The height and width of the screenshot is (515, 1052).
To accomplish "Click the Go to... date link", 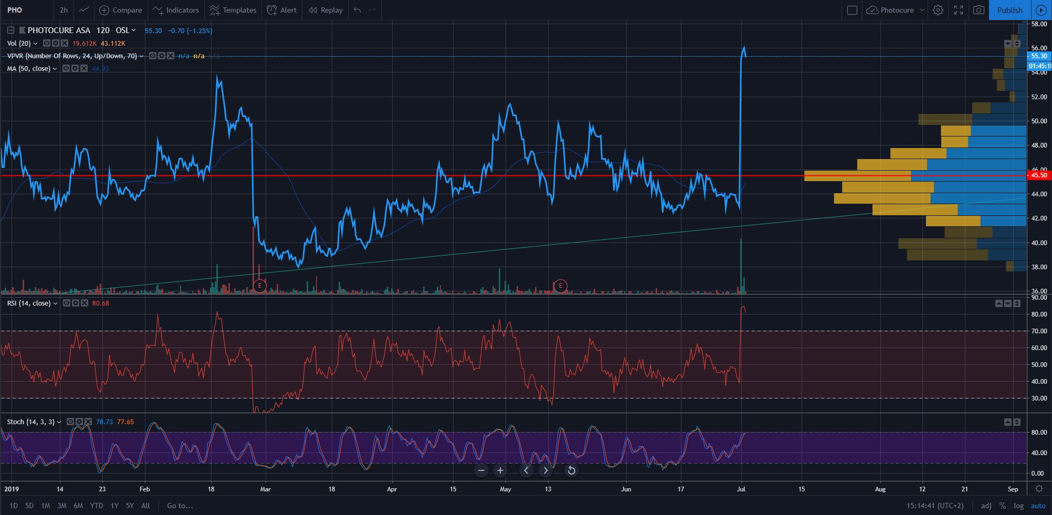I will [x=180, y=506].
